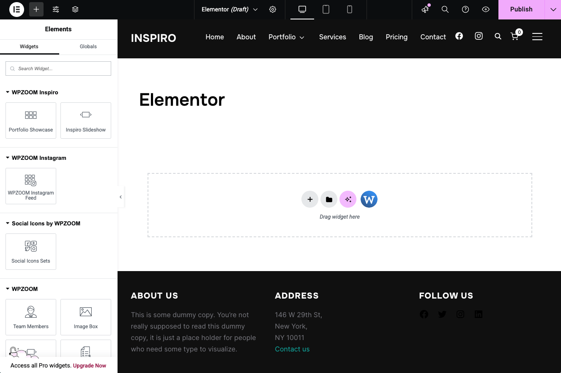Open the Structure layers icon

75,9
